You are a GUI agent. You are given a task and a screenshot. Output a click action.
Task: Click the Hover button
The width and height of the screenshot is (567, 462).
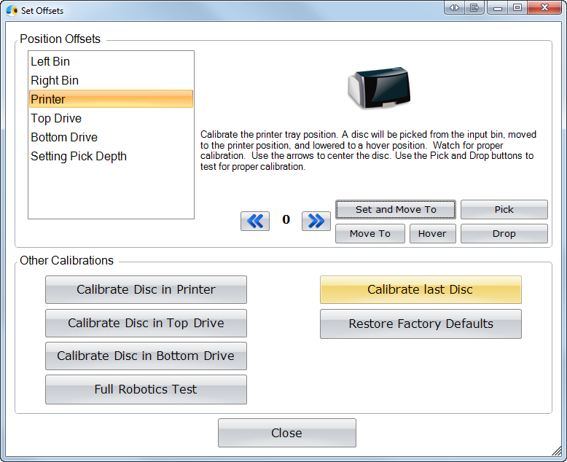(432, 234)
